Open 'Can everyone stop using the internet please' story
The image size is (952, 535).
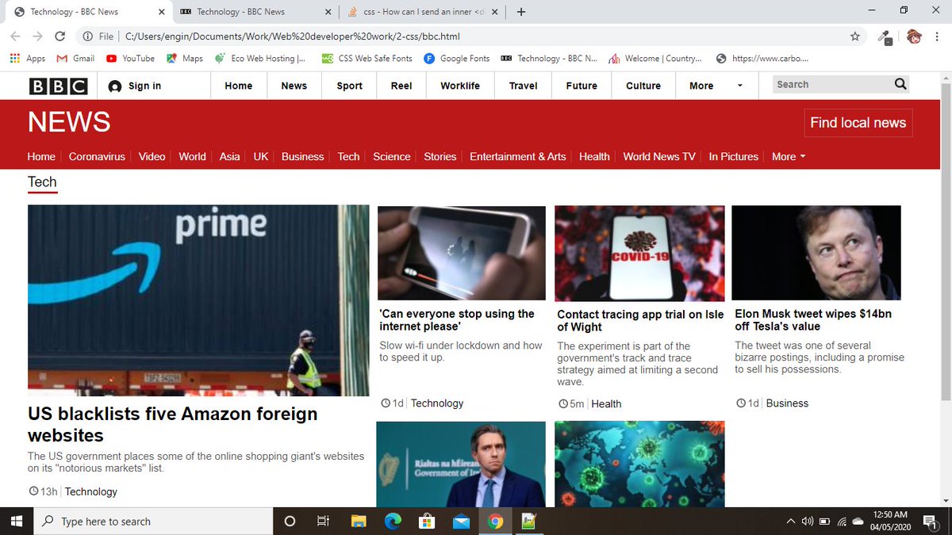click(457, 320)
